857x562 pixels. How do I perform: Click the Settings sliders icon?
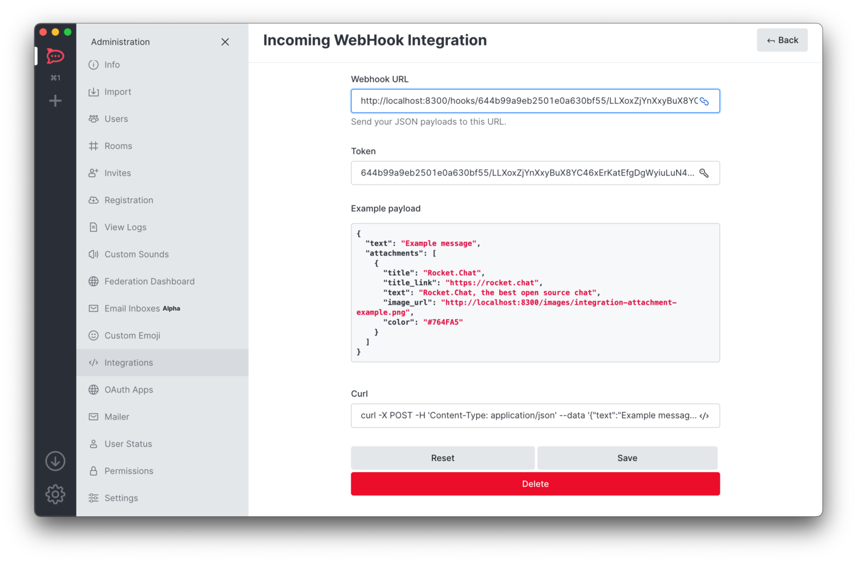click(x=94, y=498)
